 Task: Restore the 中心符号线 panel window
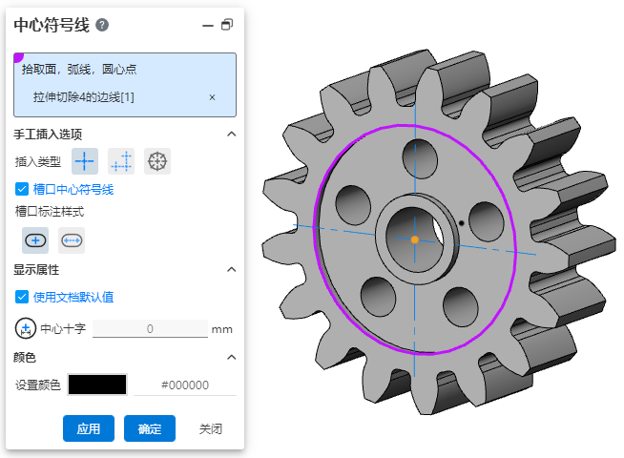tap(226, 26)
